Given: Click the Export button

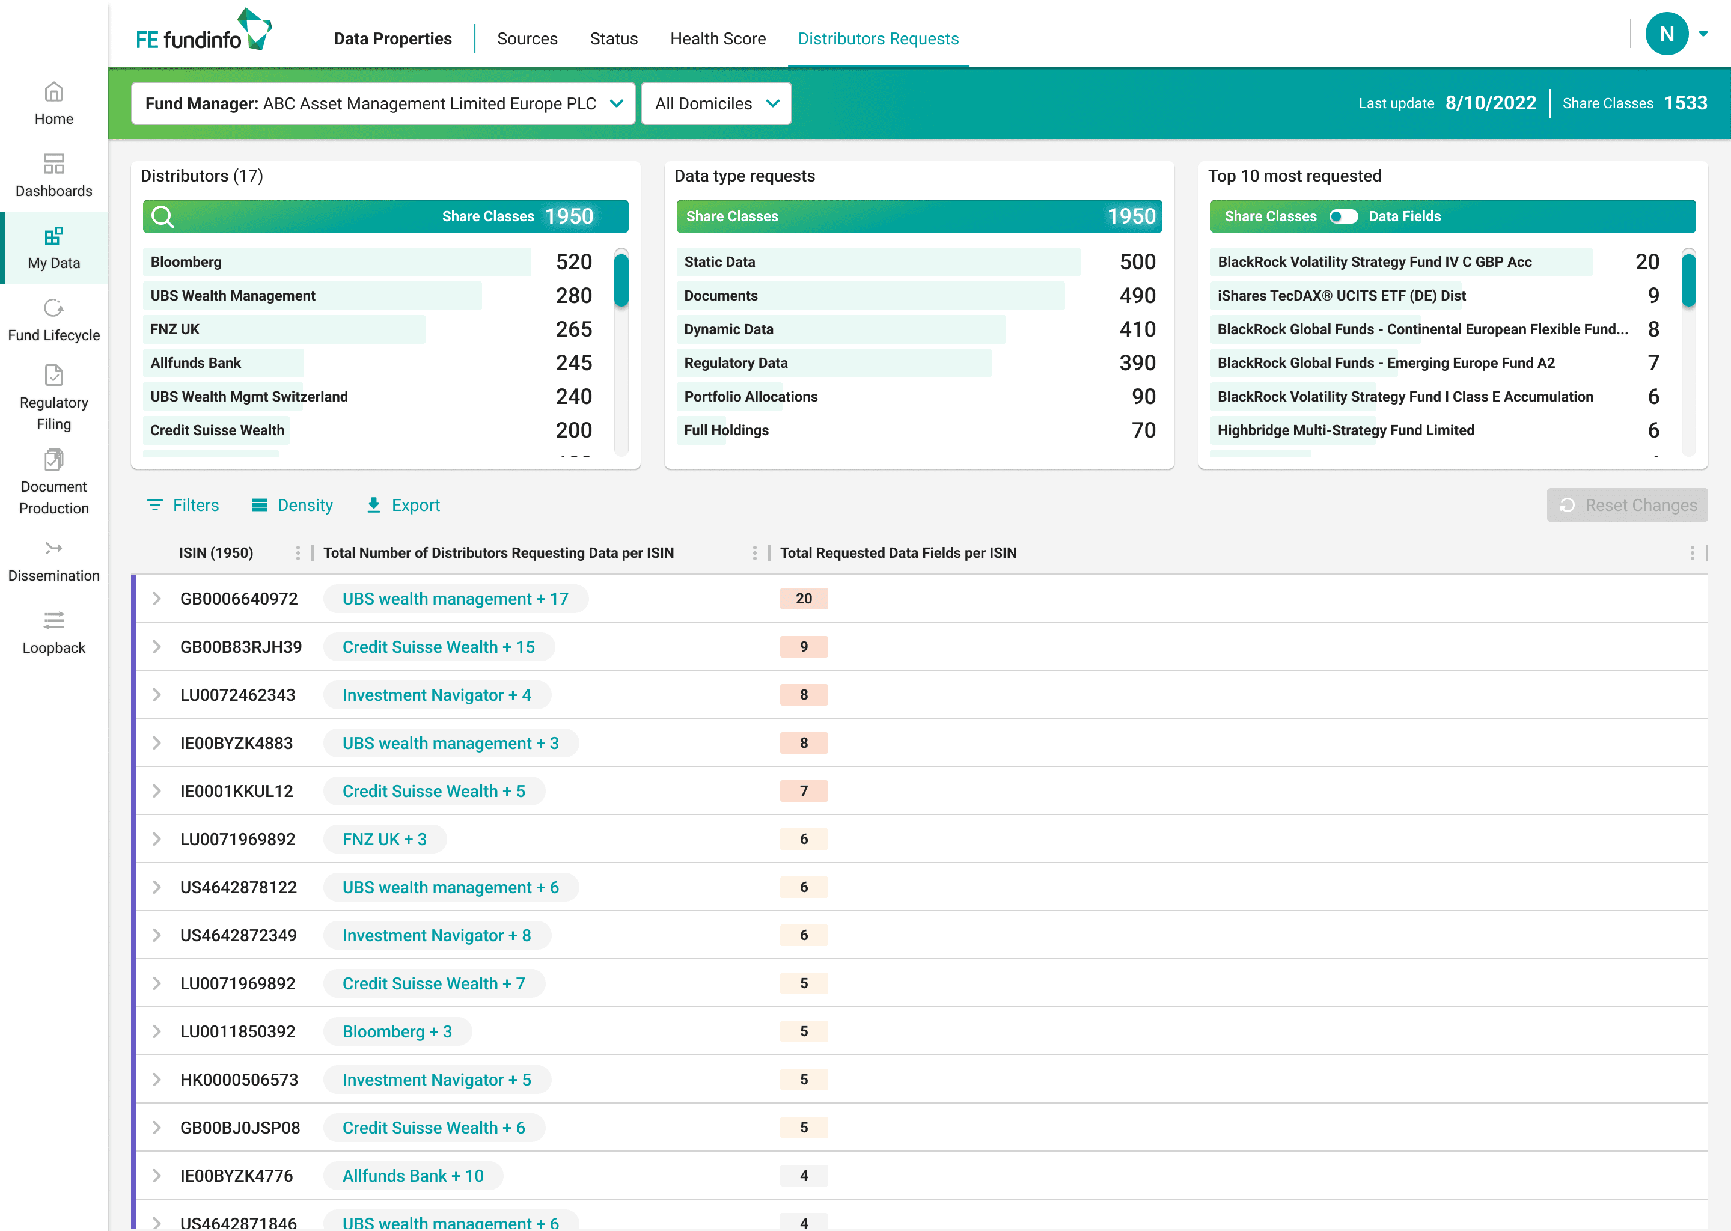Looking at the screenshot, I should 403,506.
